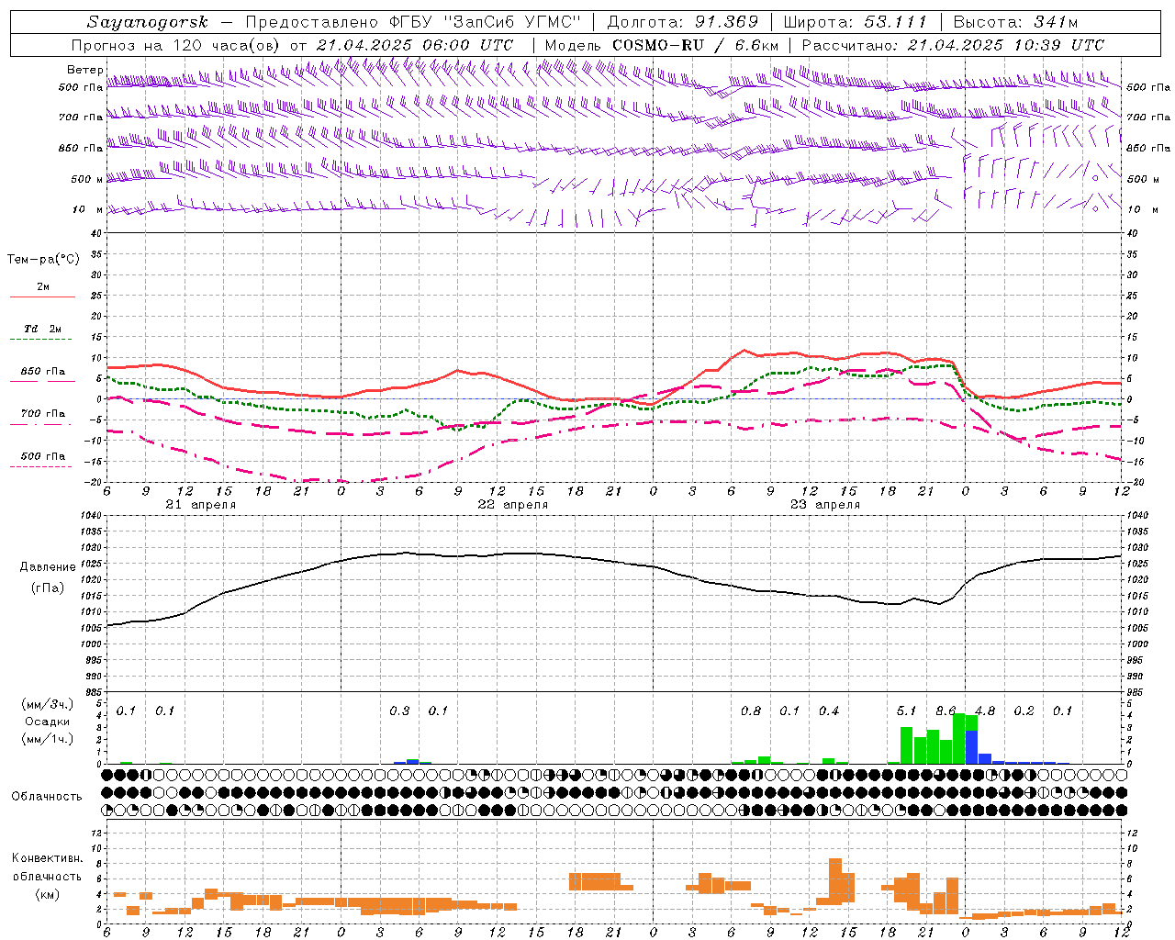The height and width of the screenshot is (940, 1175).
Task: Click the '23 апреля' date label
Action: coord(824,505)
